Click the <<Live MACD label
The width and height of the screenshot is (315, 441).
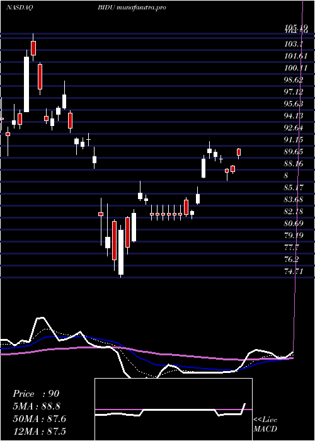coord(265,425)
